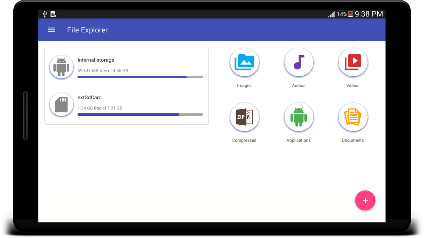The image size is (424, 238).
Task: Open the Videos category icon
Action: [353, 62]
